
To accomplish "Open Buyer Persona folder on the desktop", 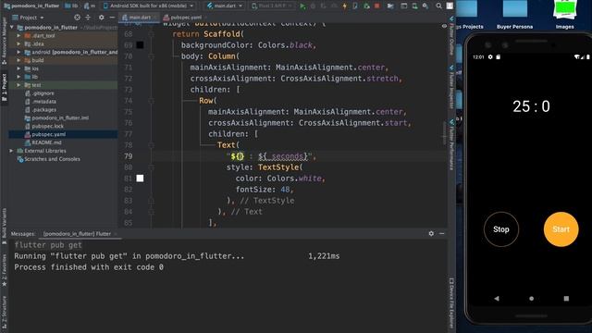I will 514,15.
